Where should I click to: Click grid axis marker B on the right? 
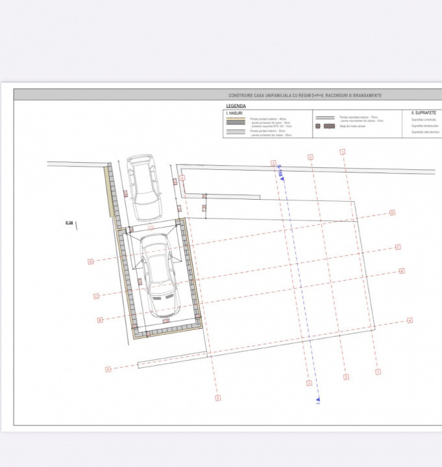tap(402, 271)
